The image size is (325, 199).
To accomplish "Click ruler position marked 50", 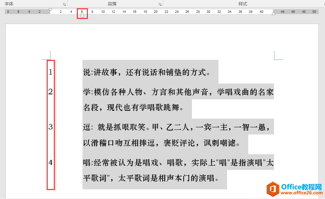I will point(314,12).
